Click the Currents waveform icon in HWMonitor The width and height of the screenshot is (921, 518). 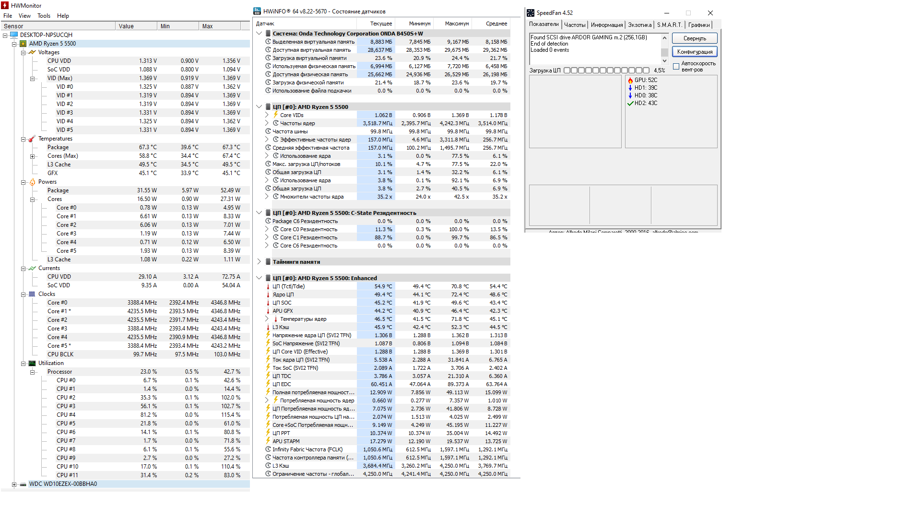tap(32, 268)
